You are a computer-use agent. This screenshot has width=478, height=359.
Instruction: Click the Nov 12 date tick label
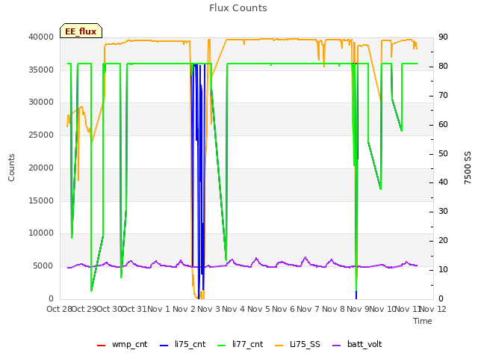(x=433, y=309)
